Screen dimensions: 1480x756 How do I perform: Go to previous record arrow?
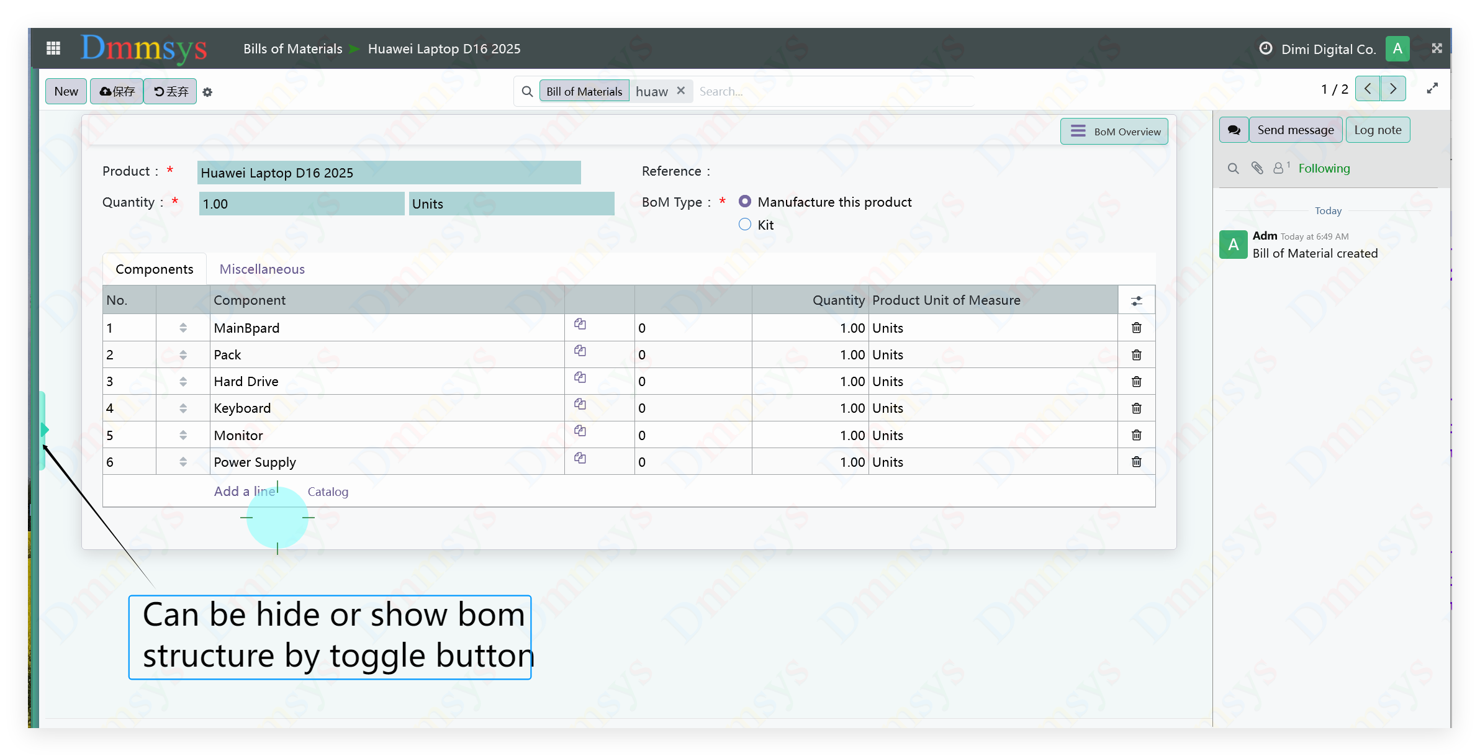point(1368,89)
